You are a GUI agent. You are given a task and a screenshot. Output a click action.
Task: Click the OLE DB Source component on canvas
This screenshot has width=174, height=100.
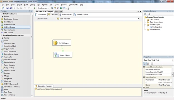click(x=62, y=43)
